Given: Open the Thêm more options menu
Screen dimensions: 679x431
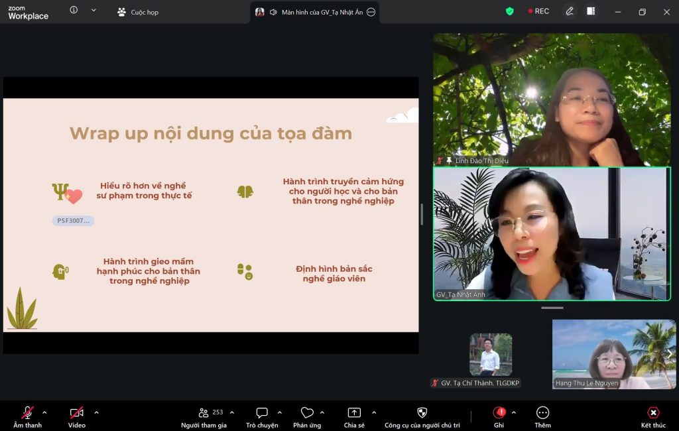Looking at the screenshot, I should click(x=542, y=413).
